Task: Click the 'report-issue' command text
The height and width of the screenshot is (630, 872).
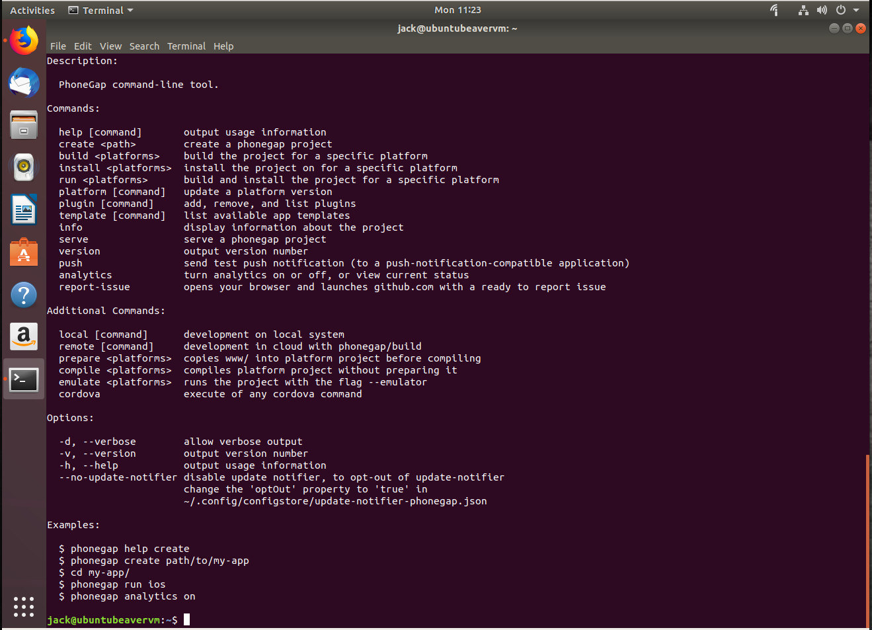Action: (x=94, y=287)
